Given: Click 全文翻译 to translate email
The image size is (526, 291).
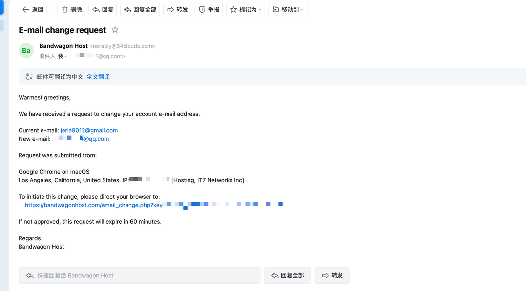Looking at the screenshot, I should [x=98, y=77].
